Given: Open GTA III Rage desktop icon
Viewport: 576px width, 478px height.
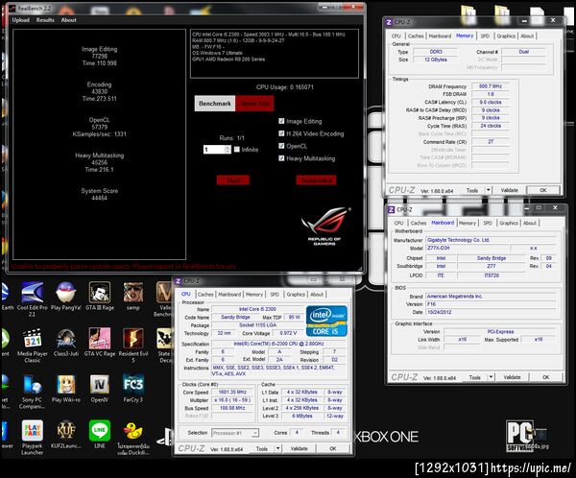Looking at the screenshot, I should click(x=100, y=297).
